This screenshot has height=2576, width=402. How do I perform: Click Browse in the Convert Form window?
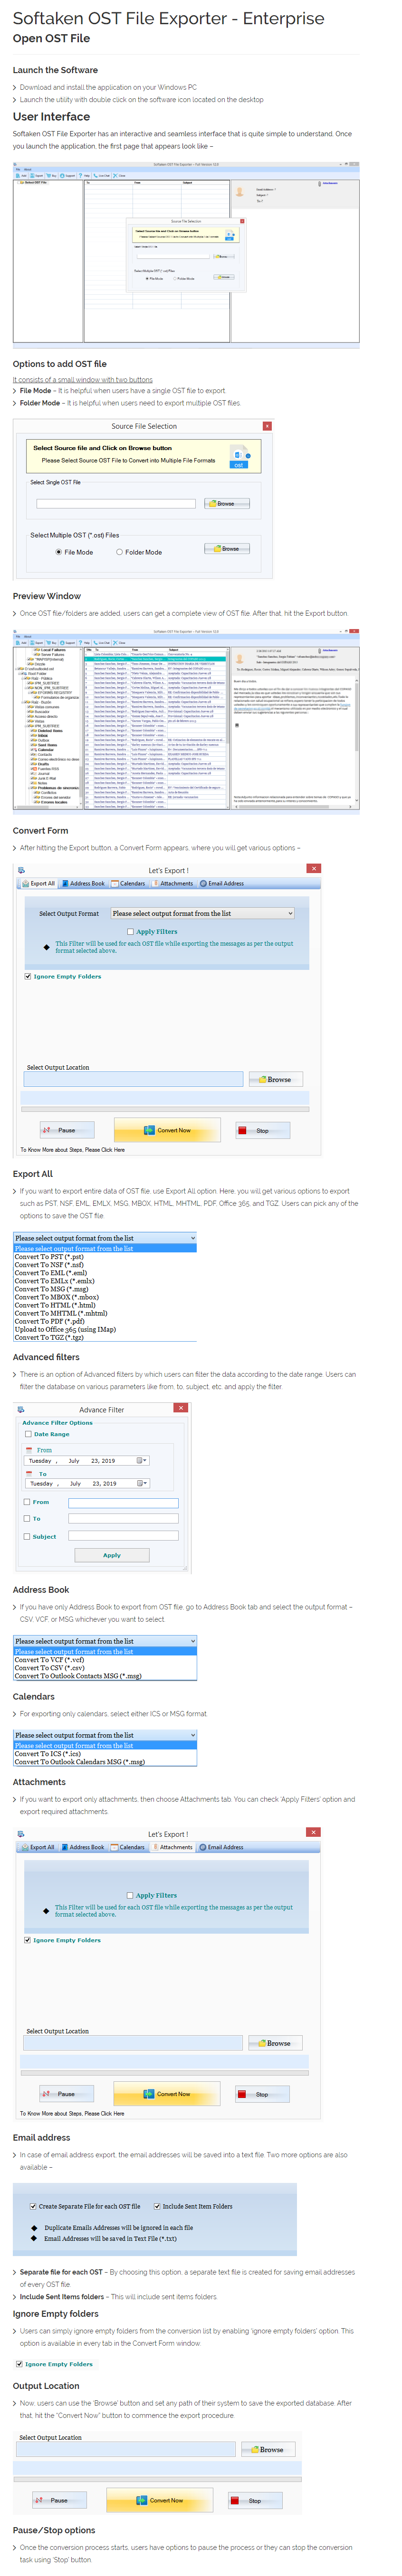tap(275, 1079)
